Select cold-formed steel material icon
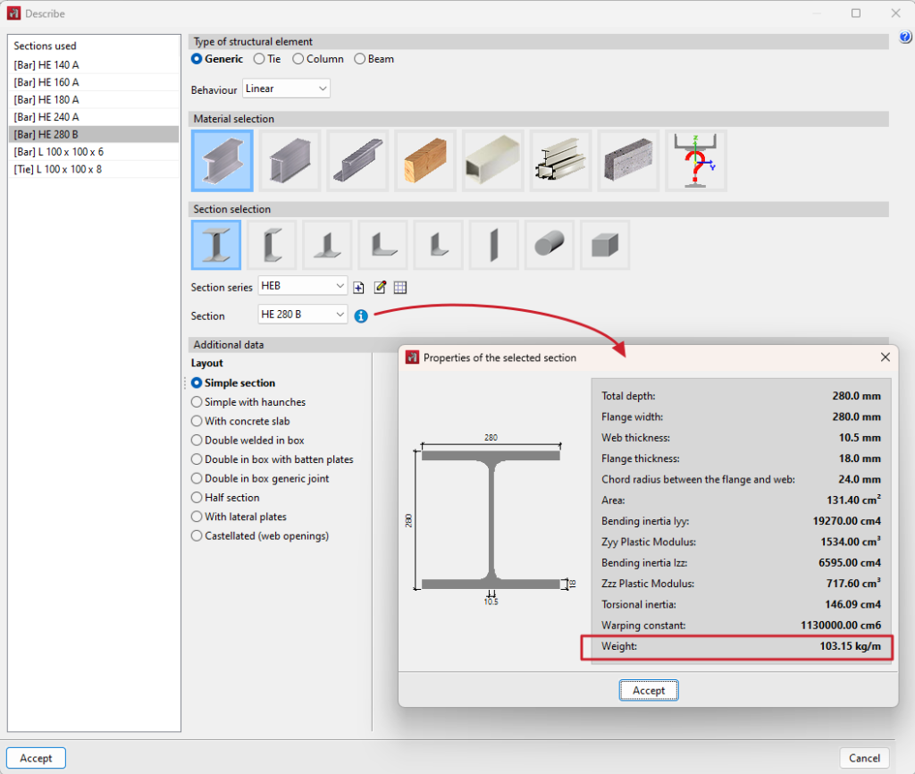 357,161
